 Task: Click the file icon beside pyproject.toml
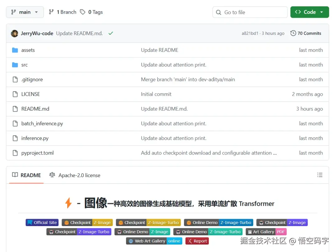(15, 153)
